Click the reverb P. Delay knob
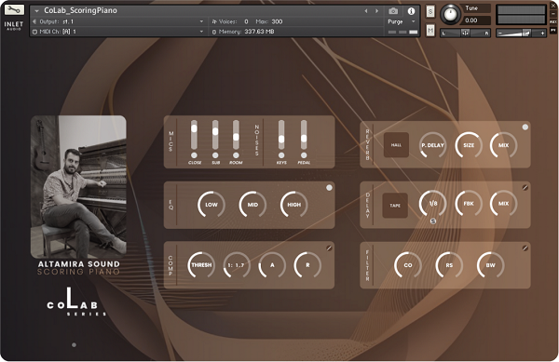 (x=432, y=145)
